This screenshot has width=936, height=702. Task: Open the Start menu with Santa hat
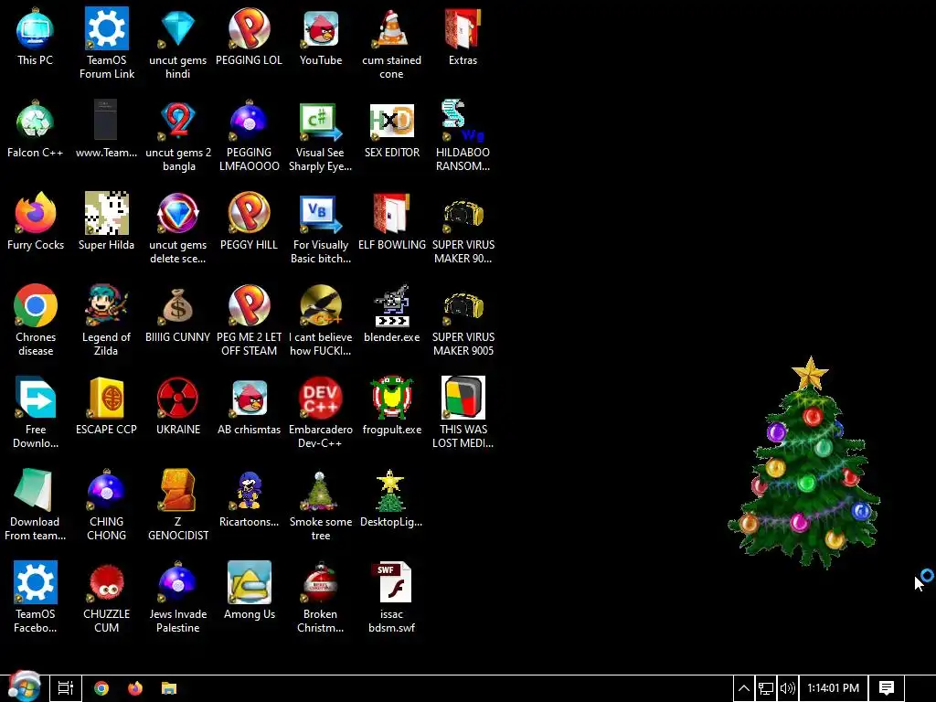(x=24, y=686)
